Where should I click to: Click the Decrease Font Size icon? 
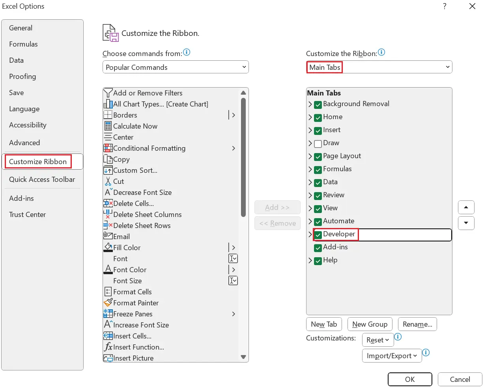(108, 193)
